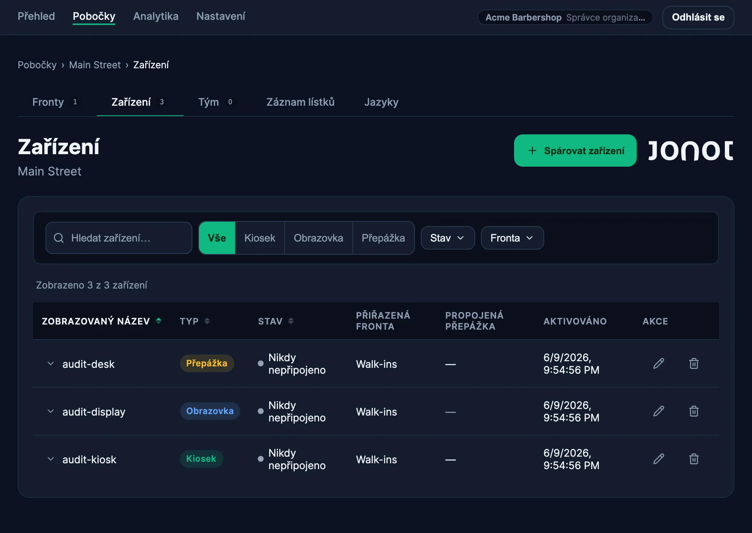
Task: Delete the audit-display device with trash icon
Action: pyautogui.click(x=694, y=411)
